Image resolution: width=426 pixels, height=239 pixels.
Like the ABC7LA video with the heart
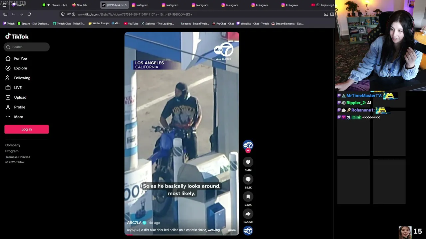(248, 162)
